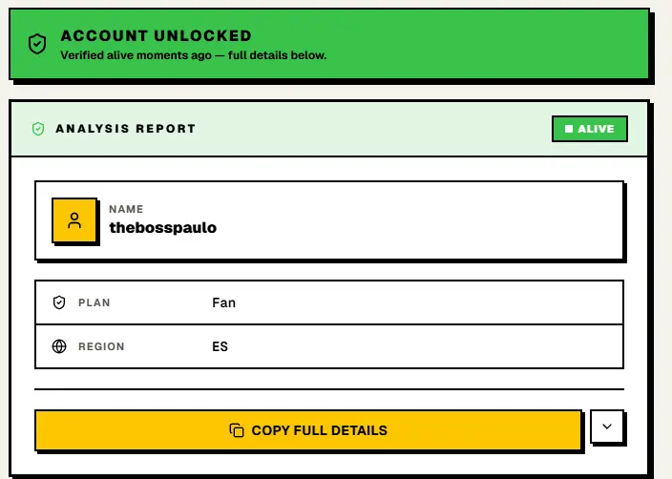Select the username thebosspaulo
This screenshot has height=479, width=672.
(x=163, y=227)
